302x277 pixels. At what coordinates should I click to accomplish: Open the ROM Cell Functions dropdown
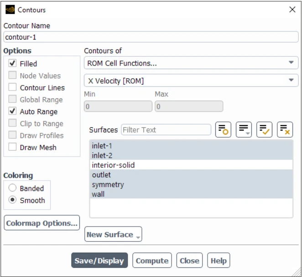pyautogui.click(x=191, y=63)
